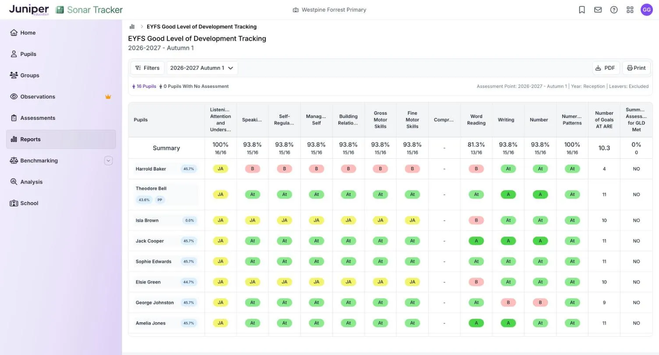Open the Filters panel
Screen dimensions: 659x355
click(x=147, y=68)
